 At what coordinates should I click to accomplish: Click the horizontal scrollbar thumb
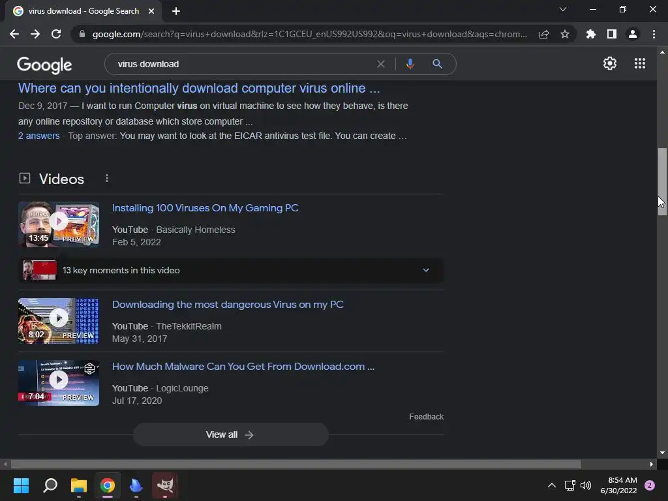click(x=296, y=464)
